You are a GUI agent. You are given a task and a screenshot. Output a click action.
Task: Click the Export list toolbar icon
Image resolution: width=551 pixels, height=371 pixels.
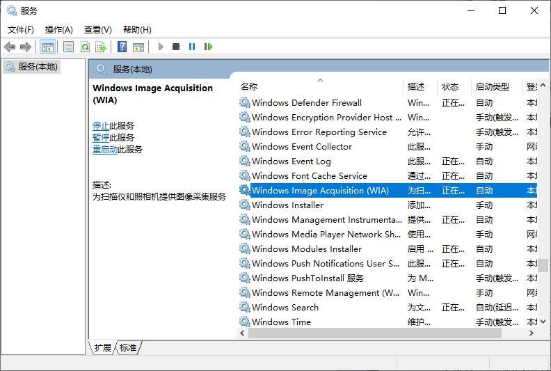(x=101, y=47)
